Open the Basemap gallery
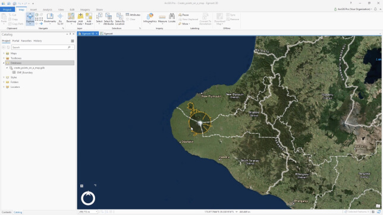383x215 pixels. point(71,19)
